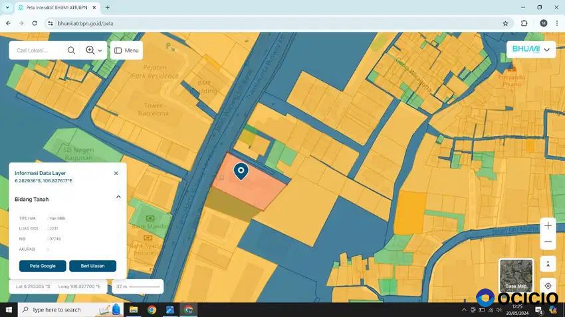Open the Menu panel
The width and height of the screenshot is (565, 317).
pos(126,50)
